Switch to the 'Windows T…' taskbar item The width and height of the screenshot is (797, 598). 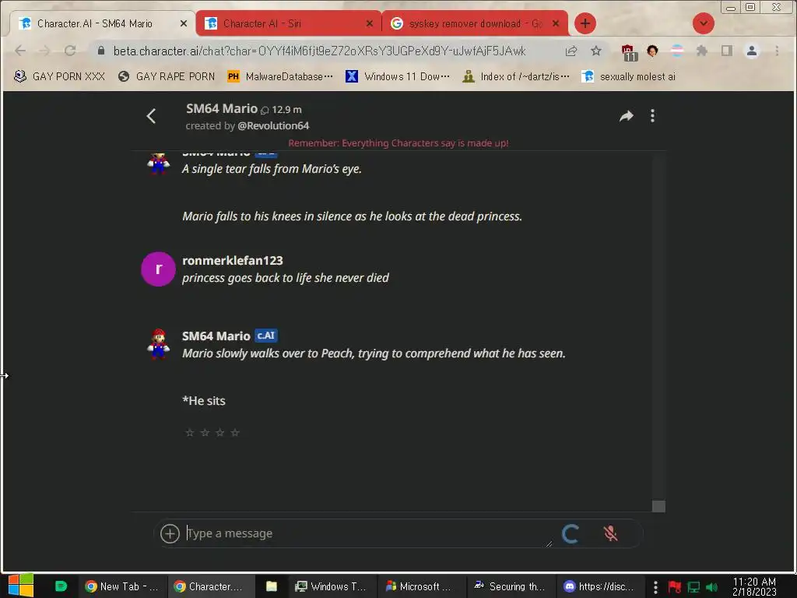tap(333, 586)
